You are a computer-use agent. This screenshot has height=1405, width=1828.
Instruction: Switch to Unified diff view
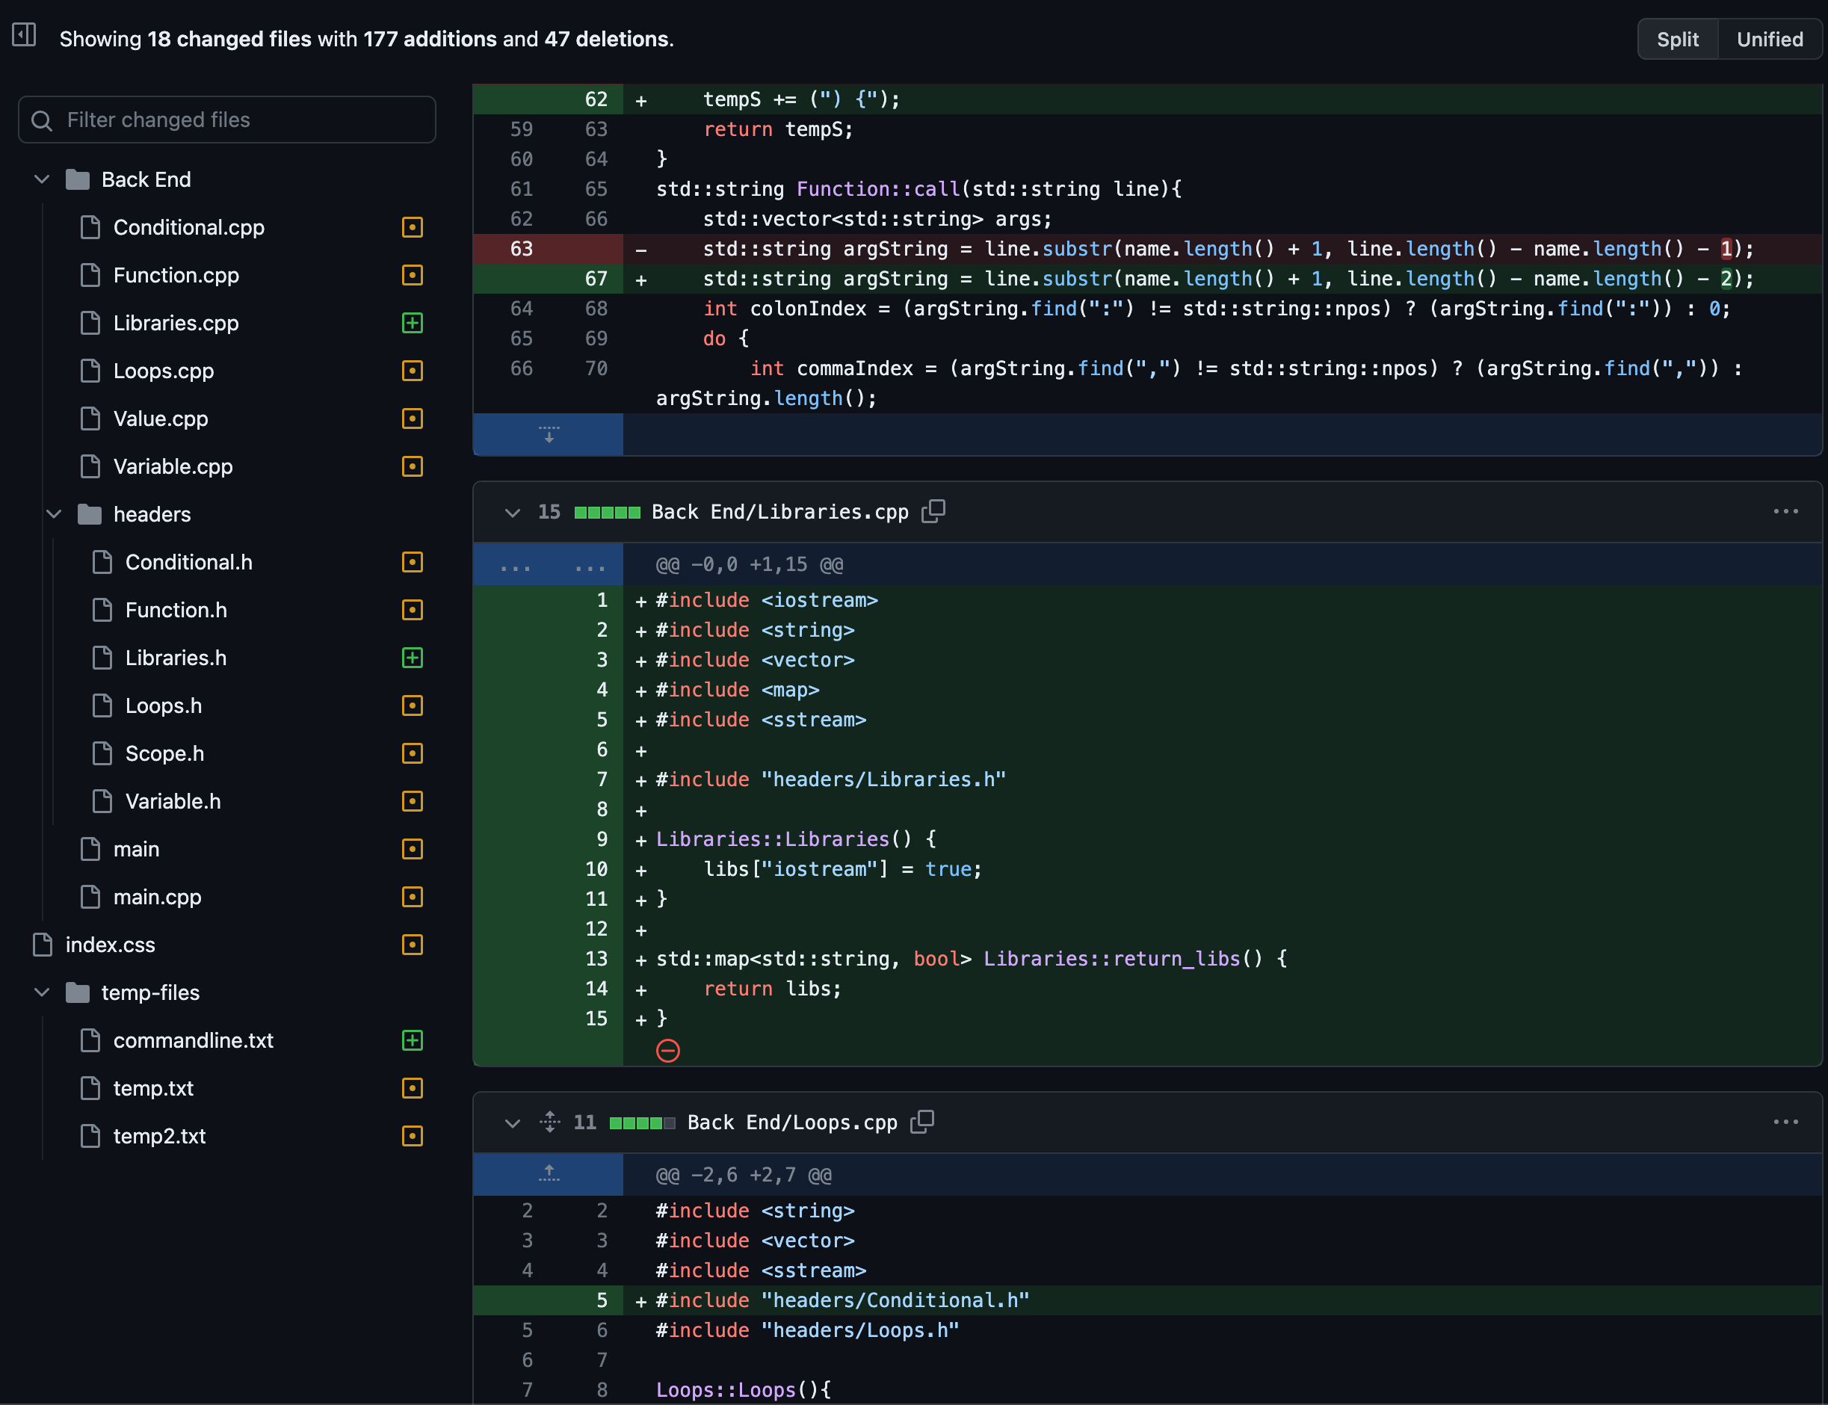[1769, 40]
